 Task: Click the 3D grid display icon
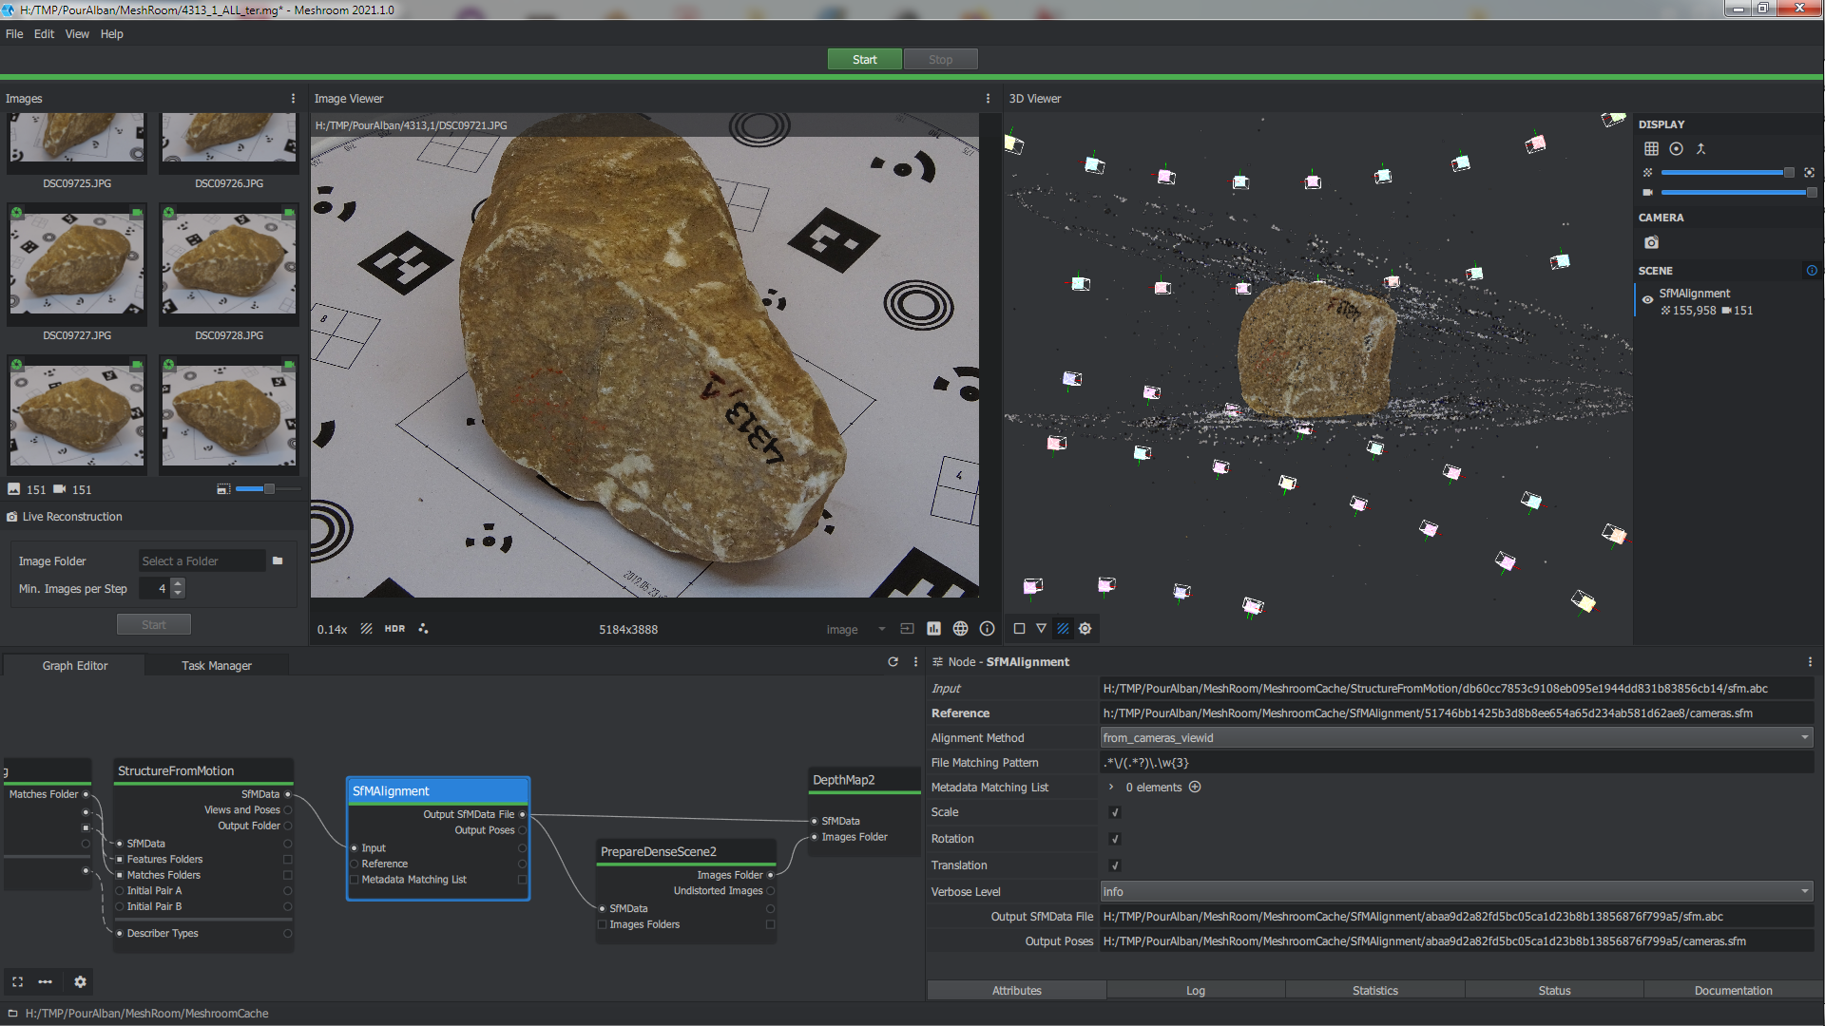[x=1651, y=148]
